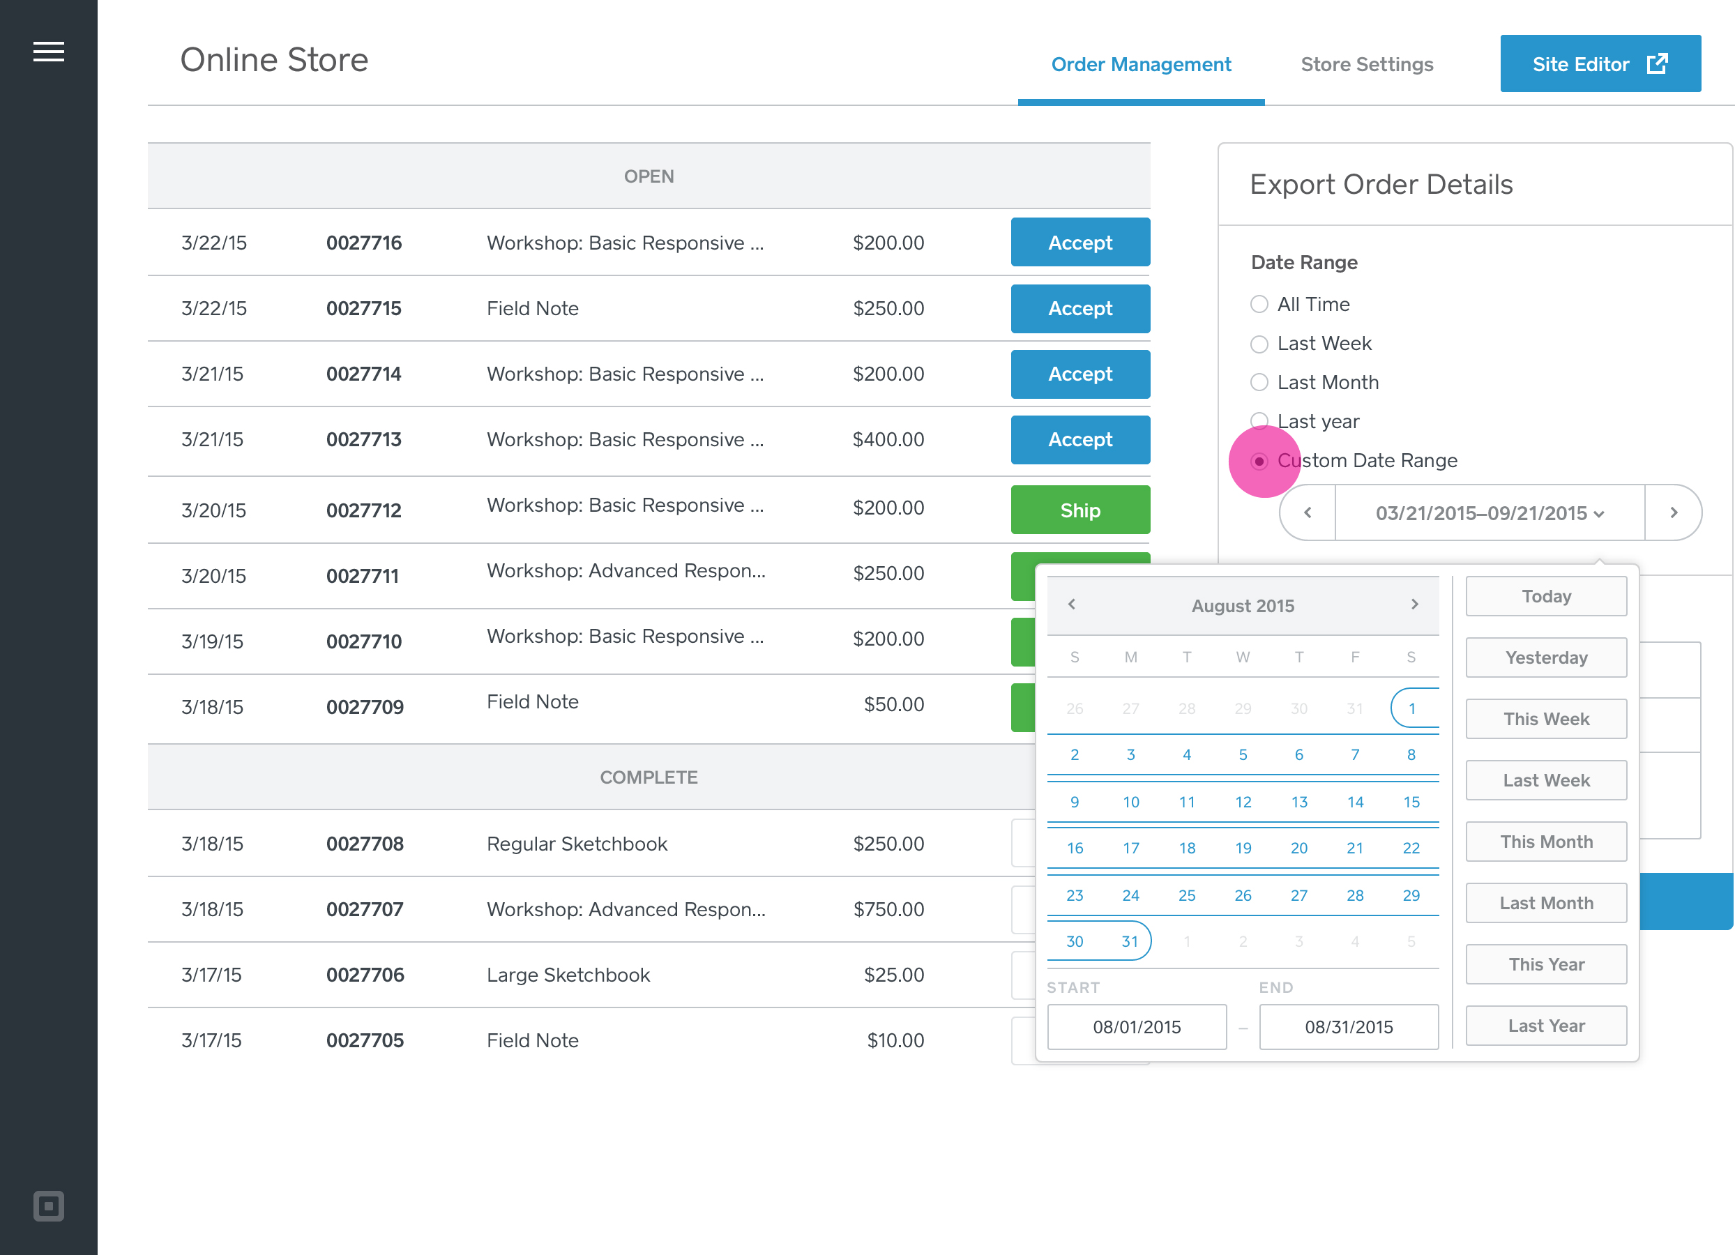Click the START date field 08/01/2015
1735x1255 pixels.
(1136, 1026)
